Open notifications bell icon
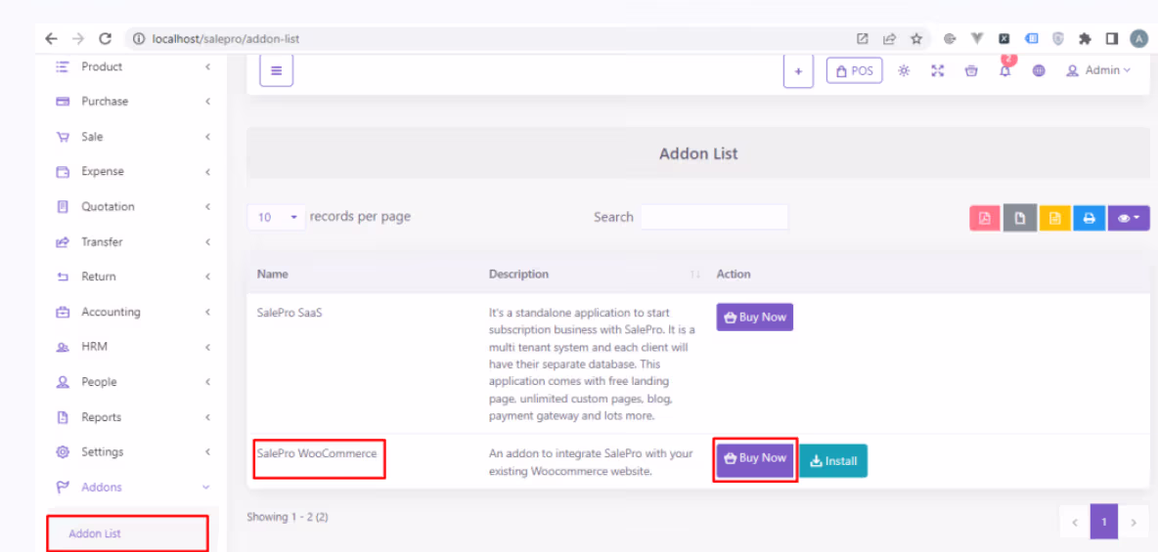Image resolution: width=1158 pixels, height=552 pixels. 1005,71
